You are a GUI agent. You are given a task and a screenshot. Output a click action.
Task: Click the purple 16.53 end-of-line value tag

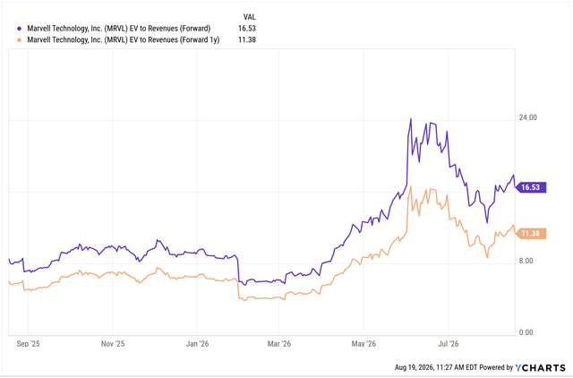pos(531,187)
